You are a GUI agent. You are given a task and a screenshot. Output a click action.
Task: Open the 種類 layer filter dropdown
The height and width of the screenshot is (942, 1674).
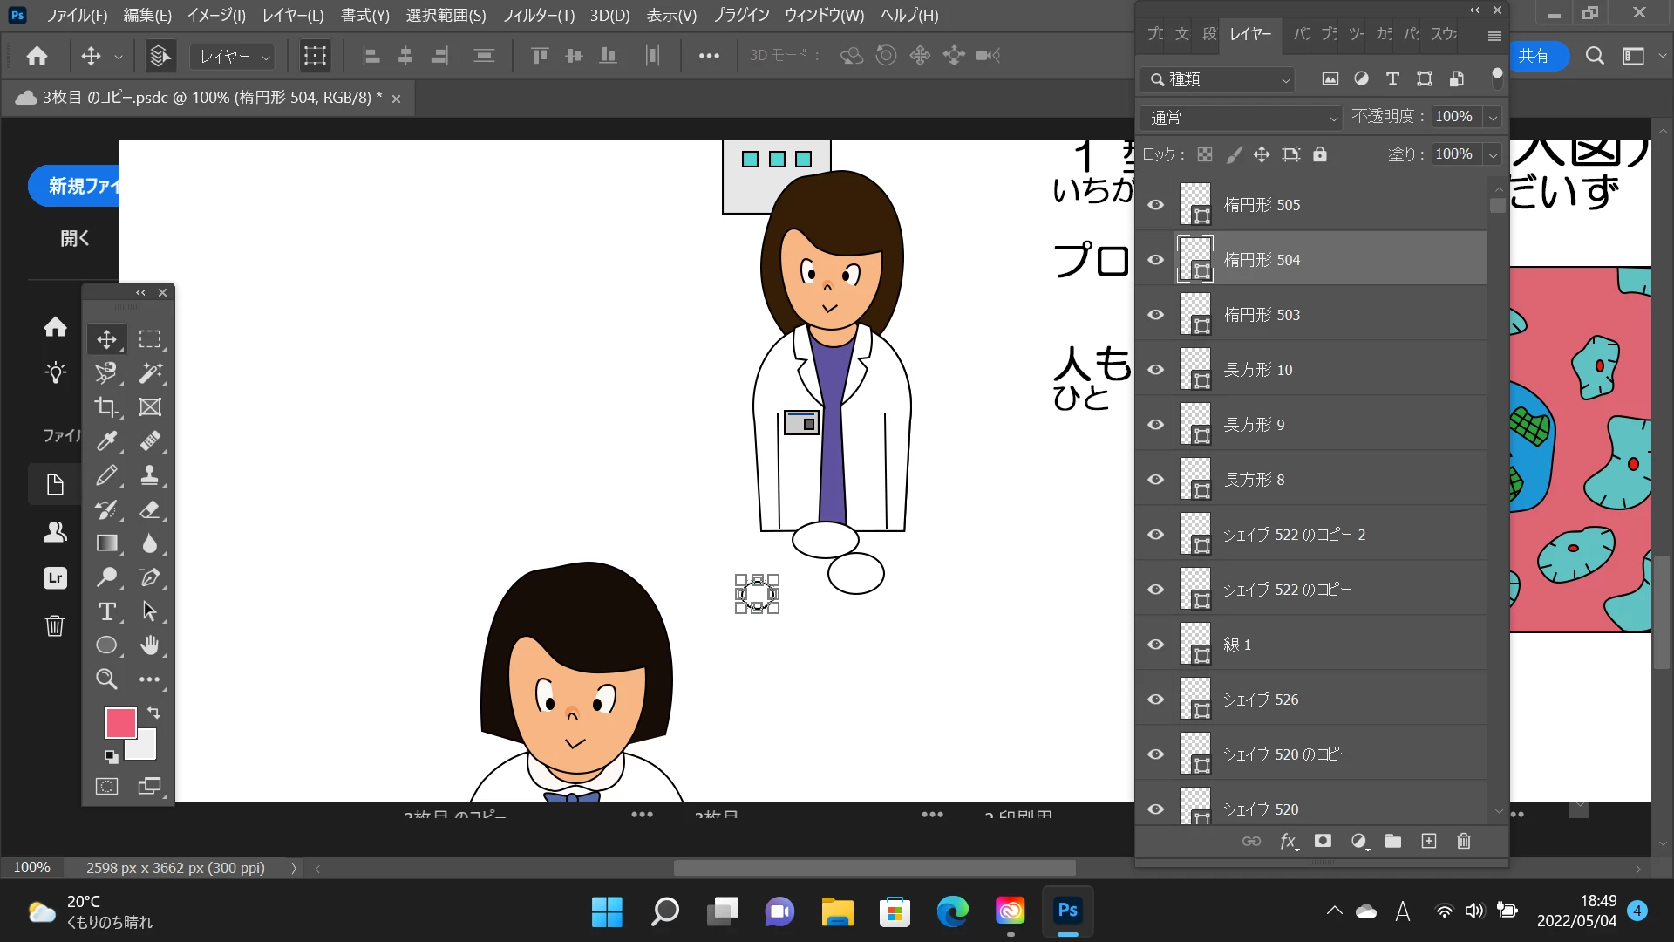click(1217, 79)
